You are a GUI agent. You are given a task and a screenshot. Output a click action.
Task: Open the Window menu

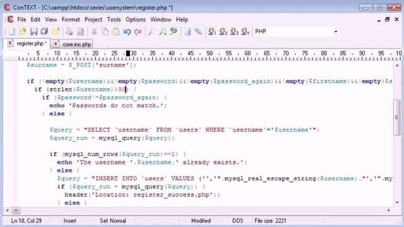(x=161, y=20)
